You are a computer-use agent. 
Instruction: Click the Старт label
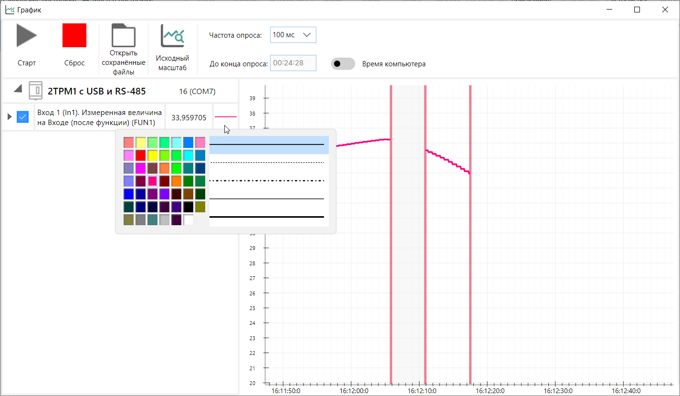tap(27, 63)
